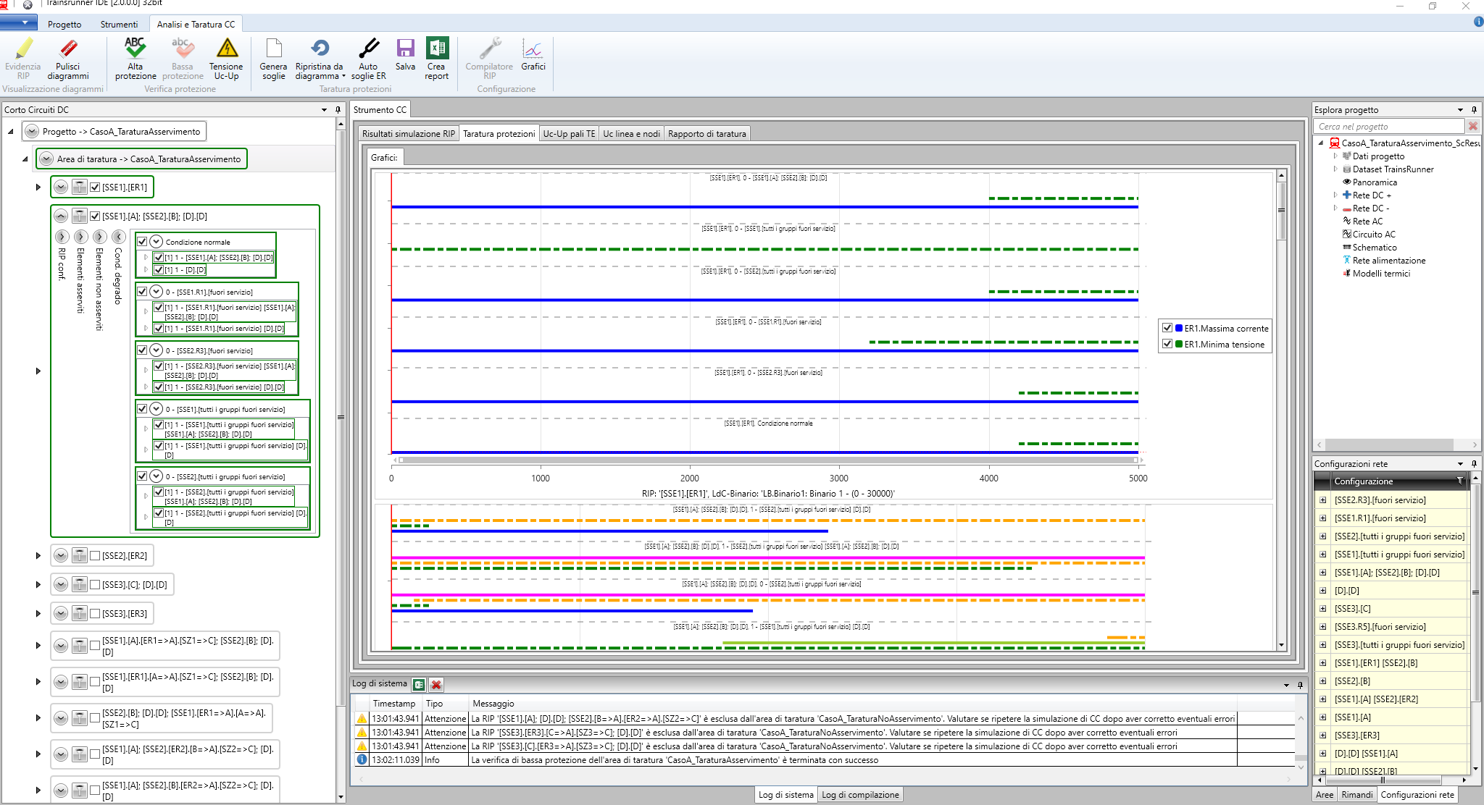Switch to Log di compilazione tab
Image resolution: width=1484 pixels, height=805 pixels.
(860, 795)
